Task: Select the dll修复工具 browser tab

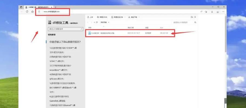Action: (39, 7)
